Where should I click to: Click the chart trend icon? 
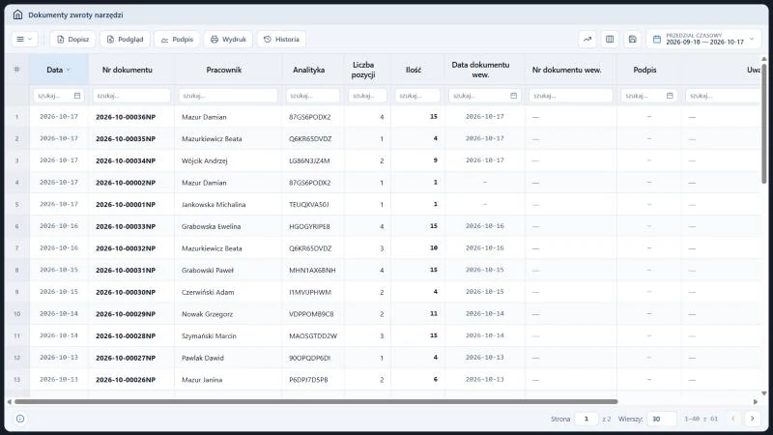click(587, 39)
